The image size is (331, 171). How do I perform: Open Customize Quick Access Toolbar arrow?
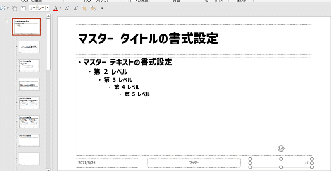point(102,8)
